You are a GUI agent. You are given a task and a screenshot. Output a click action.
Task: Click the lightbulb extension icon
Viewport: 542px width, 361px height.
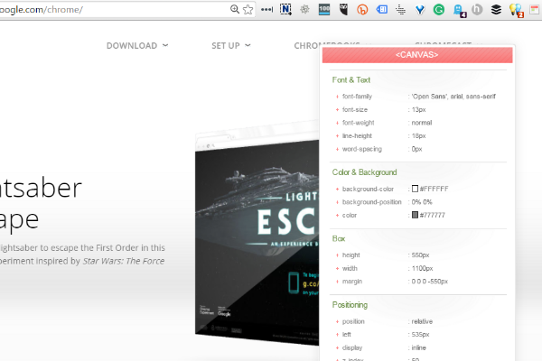click(516, 10)
